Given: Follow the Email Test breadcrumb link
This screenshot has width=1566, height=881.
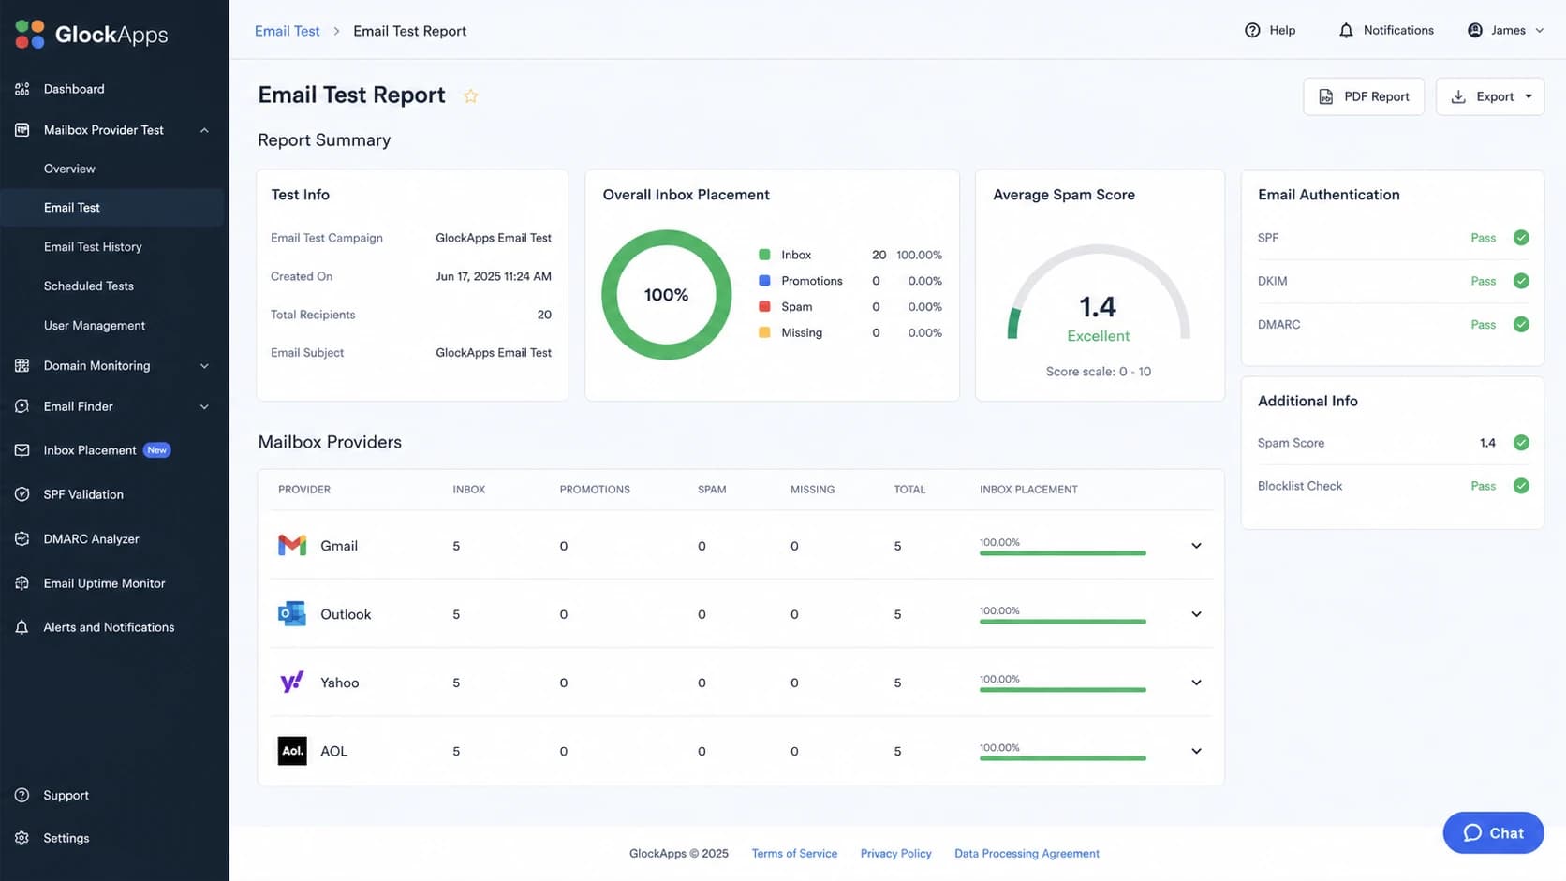Looking at the screenshot, I should [288, 31].
